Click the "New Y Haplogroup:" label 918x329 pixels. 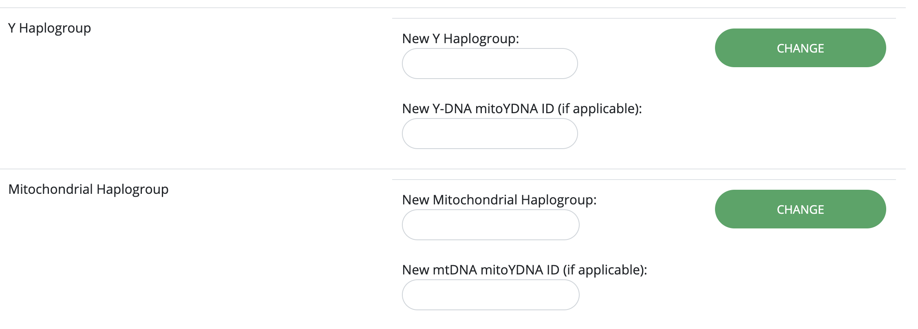point(461,39)
